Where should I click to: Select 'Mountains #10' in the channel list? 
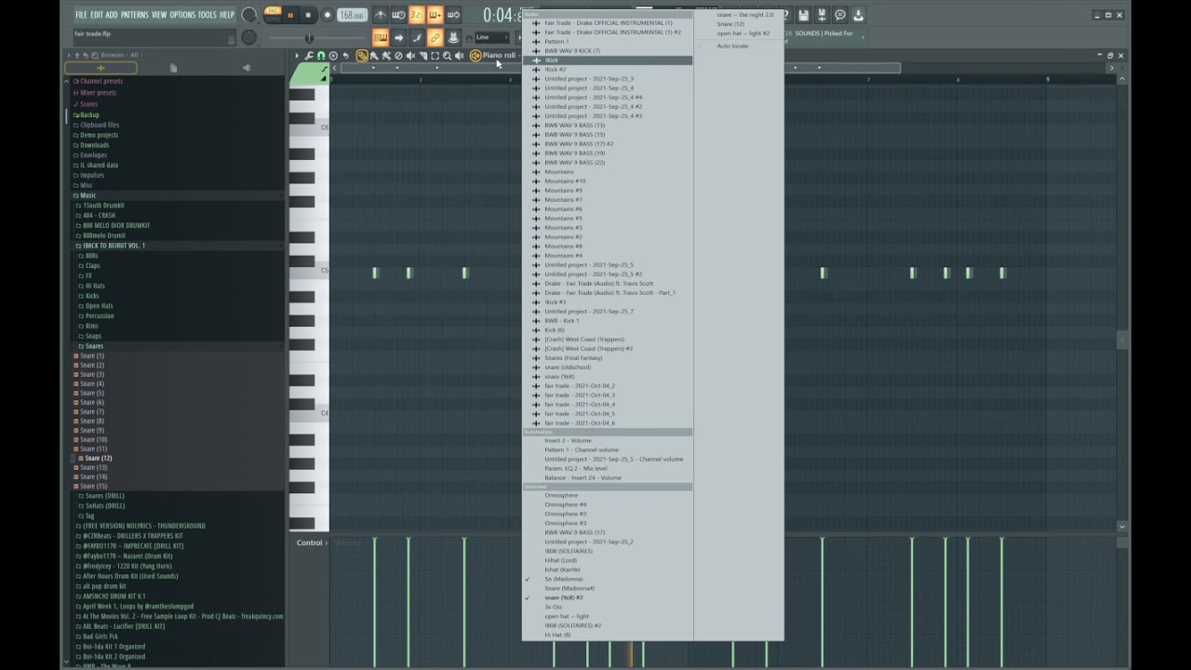click(565, 181)
